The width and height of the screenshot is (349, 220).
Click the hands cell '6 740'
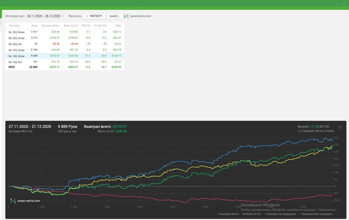coord(34,50)
